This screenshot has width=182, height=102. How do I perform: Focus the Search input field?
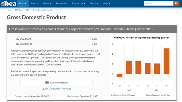coord(159,3)
